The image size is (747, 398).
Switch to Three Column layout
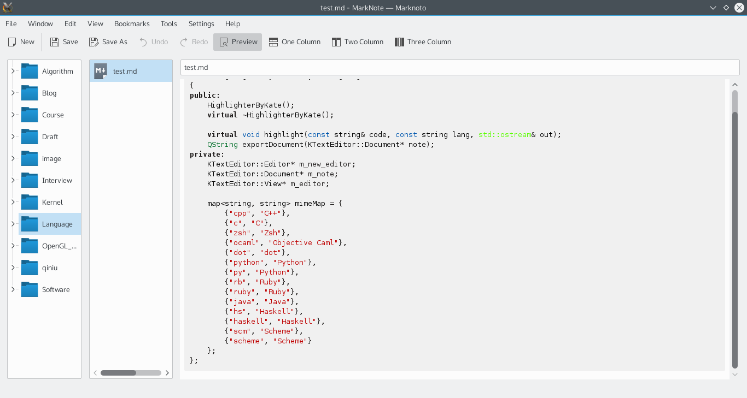pyautogui.click(x=423, y=42)
